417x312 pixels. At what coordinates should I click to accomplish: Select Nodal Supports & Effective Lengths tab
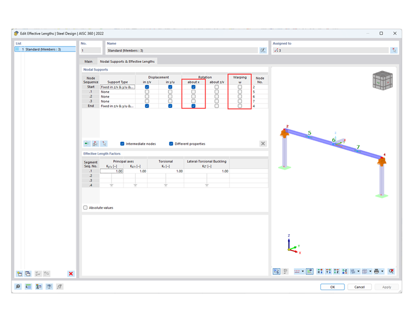coord(127,61)
